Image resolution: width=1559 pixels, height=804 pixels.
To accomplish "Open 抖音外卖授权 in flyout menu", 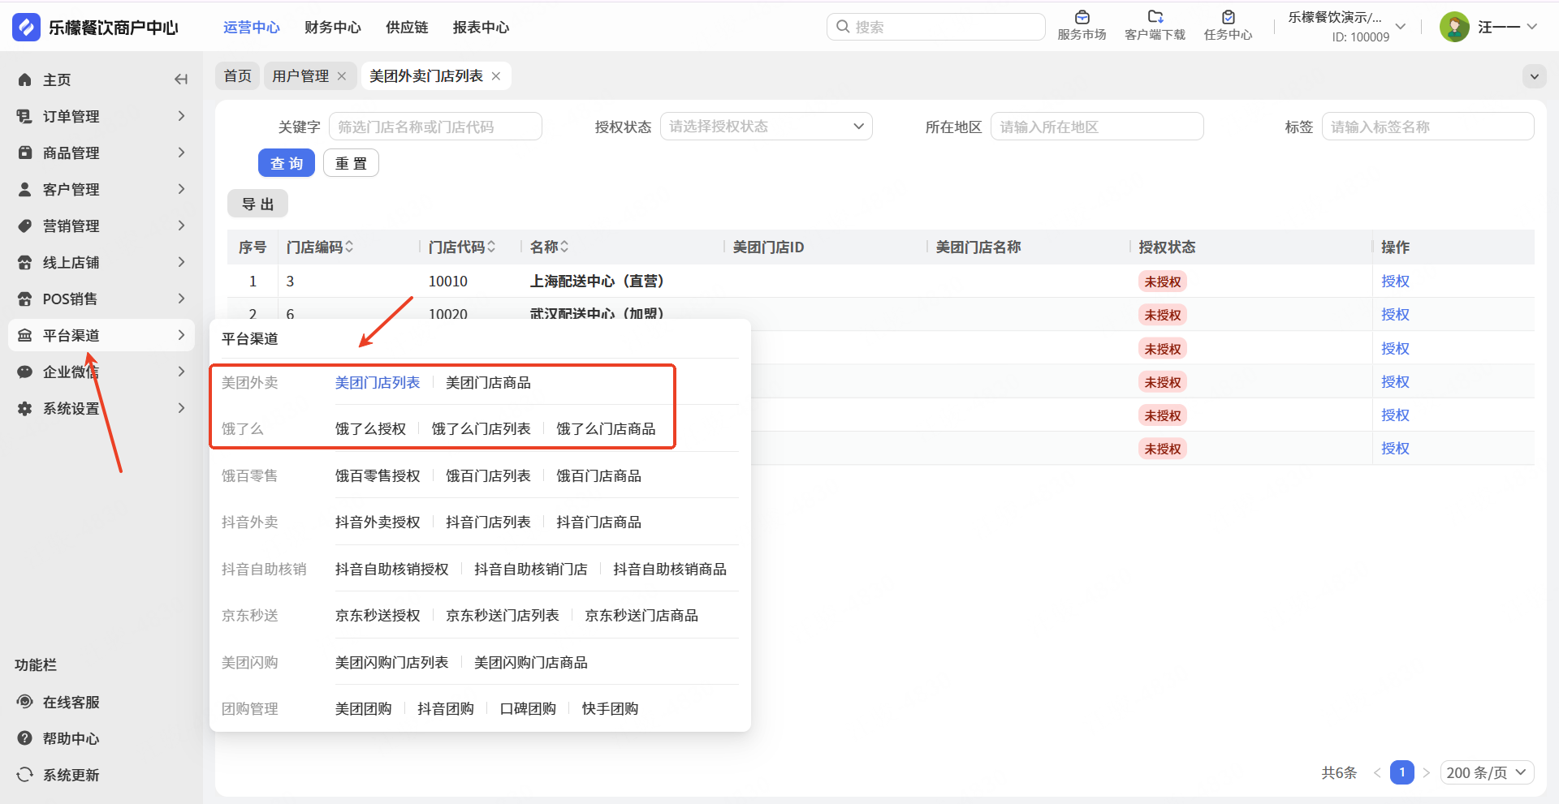I will [x=378, y=522].
